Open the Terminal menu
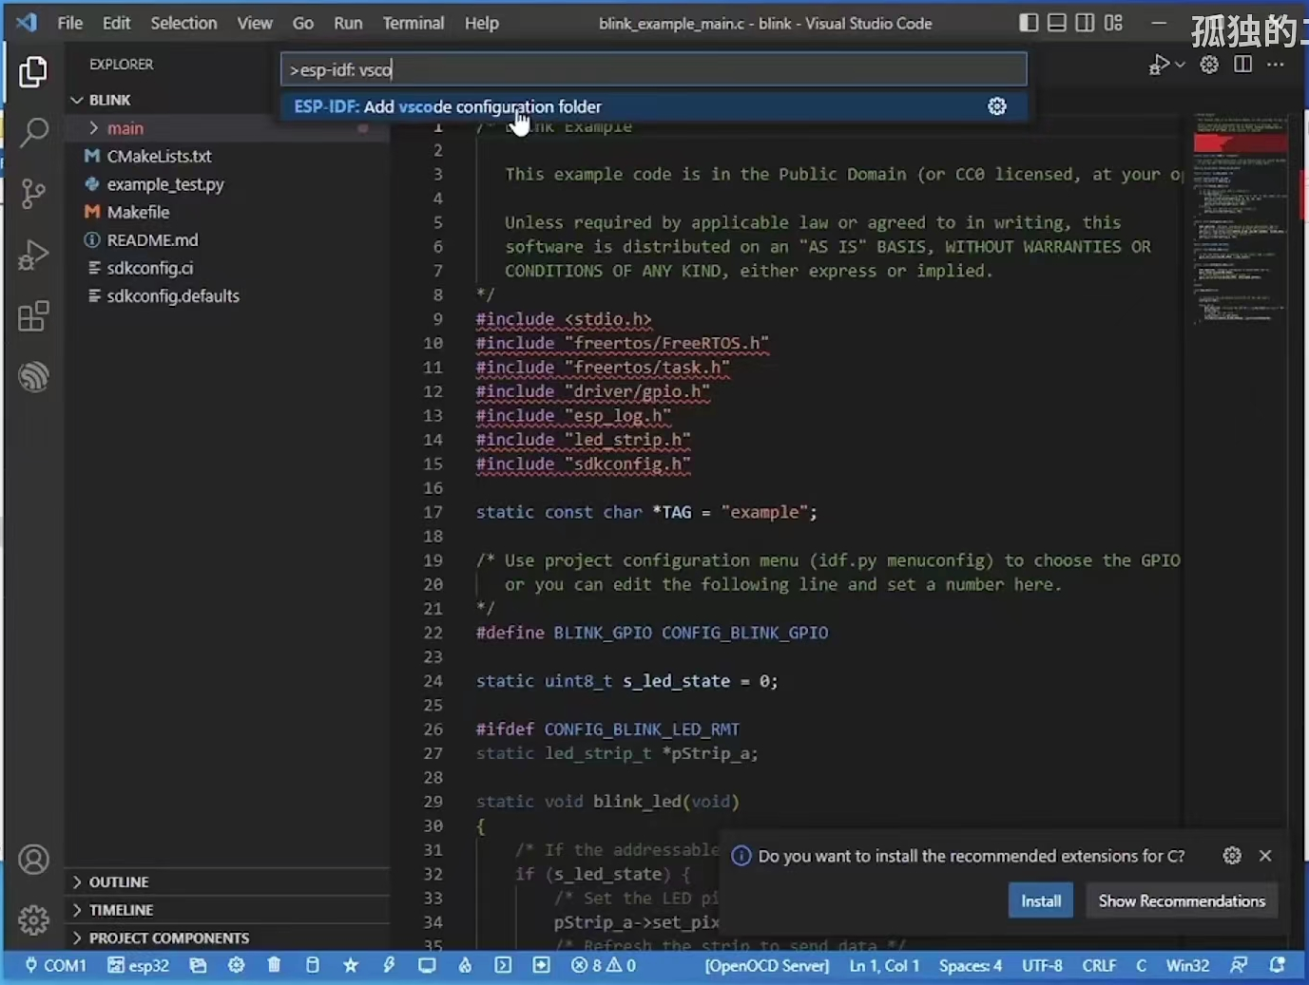Viewport: 1309px width, 985px height. click(x=413, y=23)
